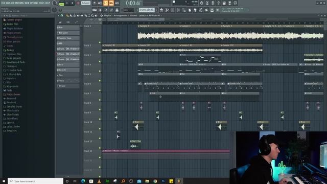This screenshot has width=327, height=184.
Task: Mute Track 10 using its green dot
Action: pos(100,129)
